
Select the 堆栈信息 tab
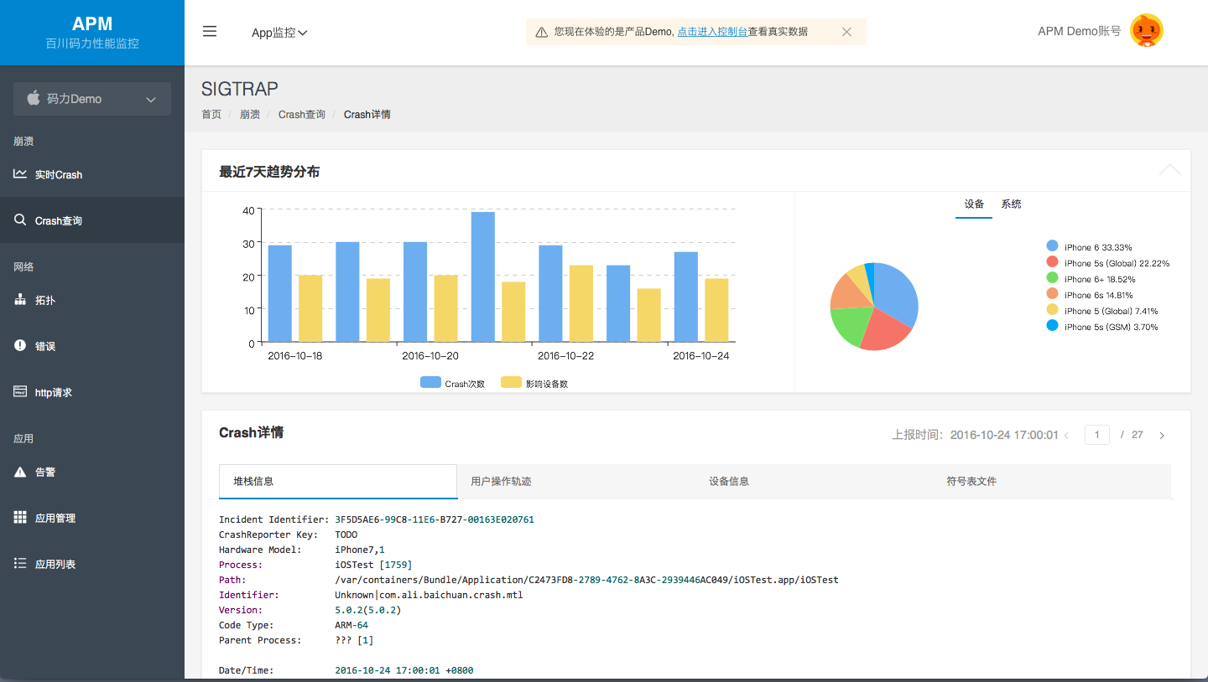pyautogui.click(x=338, y=482)
